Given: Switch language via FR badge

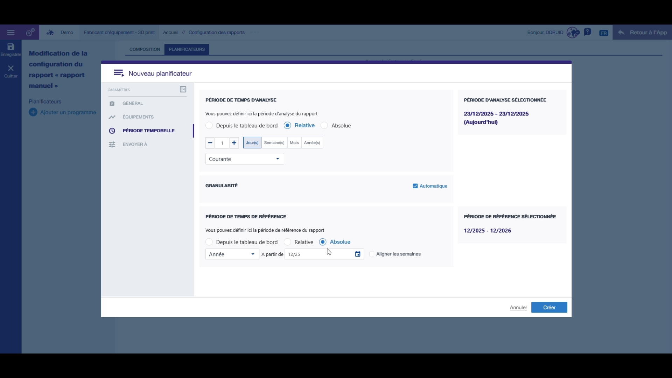Looking at the screenshot, I should (604, 33).
